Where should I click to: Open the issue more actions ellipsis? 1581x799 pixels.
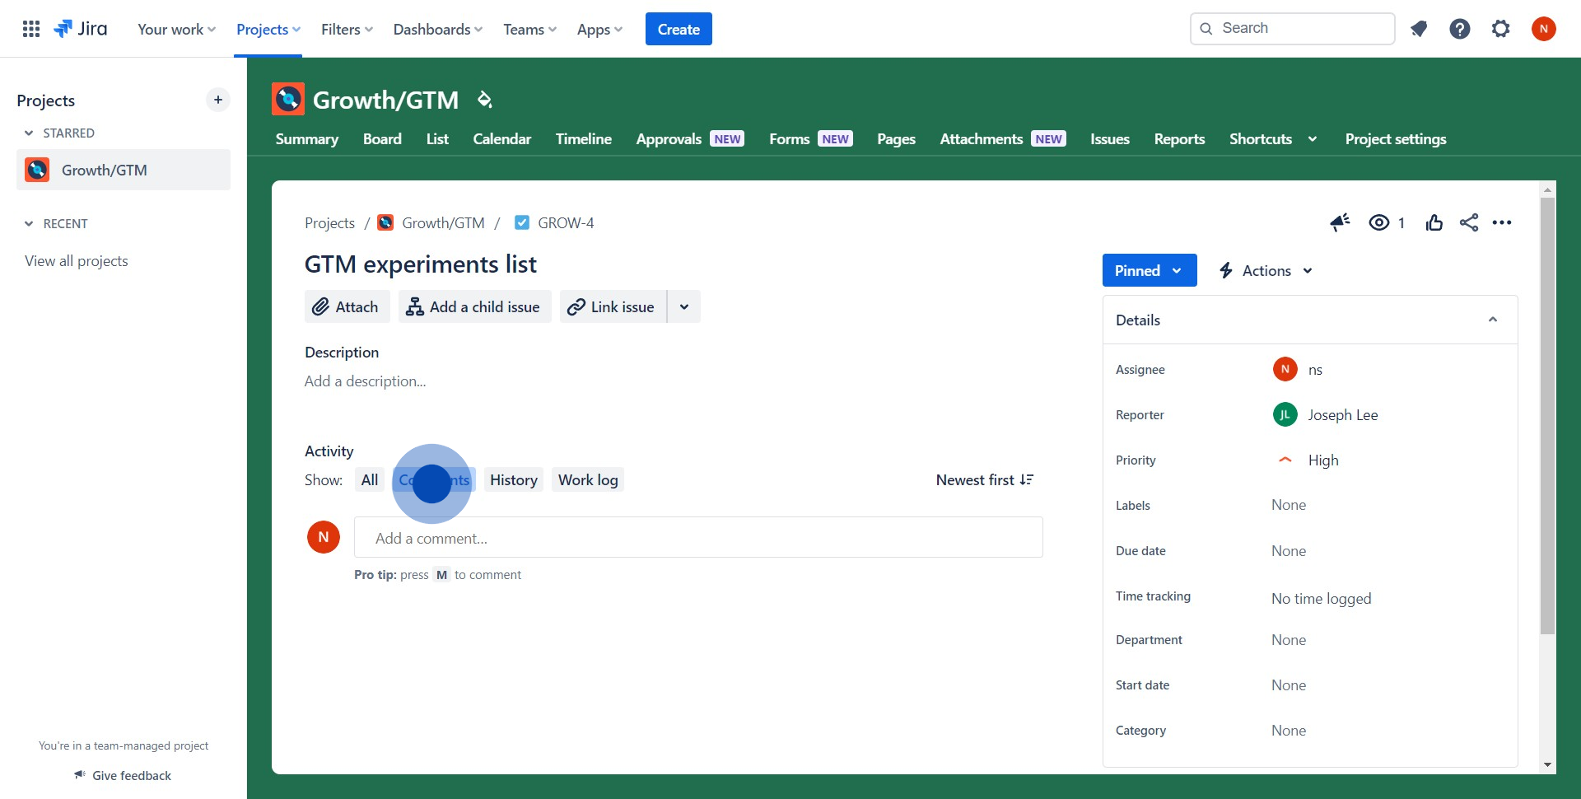point(1502,222)
